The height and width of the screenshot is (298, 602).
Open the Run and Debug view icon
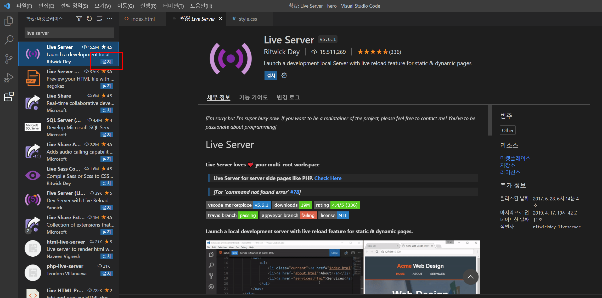9,78
